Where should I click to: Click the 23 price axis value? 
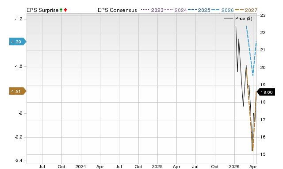(x=263, y=15)
